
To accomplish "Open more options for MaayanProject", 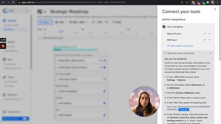I will [x=210, y=34].
